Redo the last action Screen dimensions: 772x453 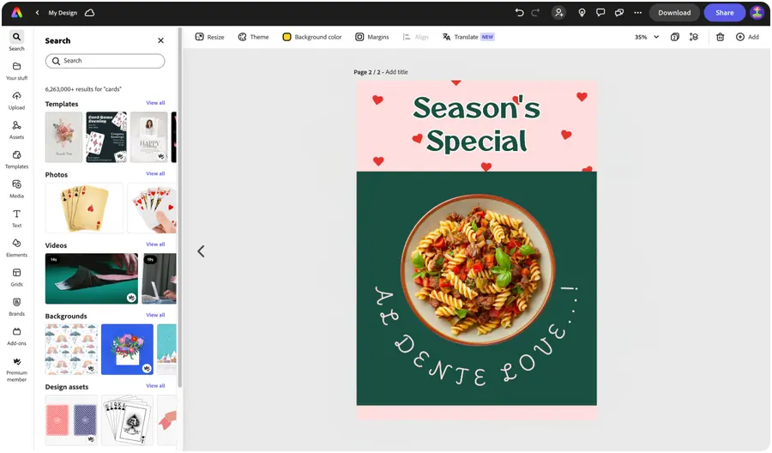535,13
